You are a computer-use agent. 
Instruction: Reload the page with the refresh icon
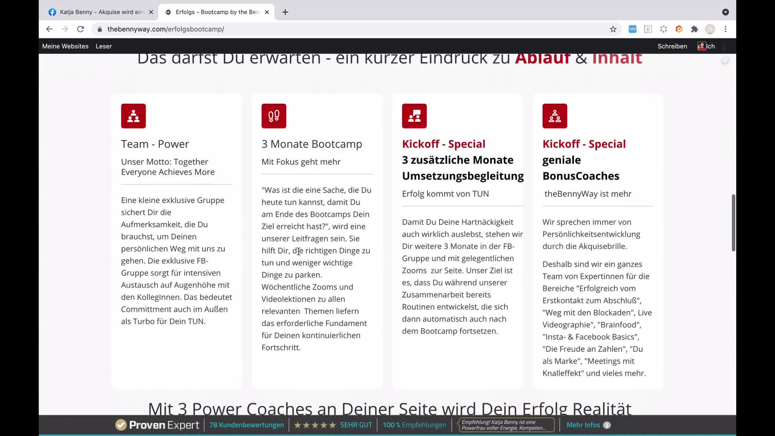tap(80, 29)
